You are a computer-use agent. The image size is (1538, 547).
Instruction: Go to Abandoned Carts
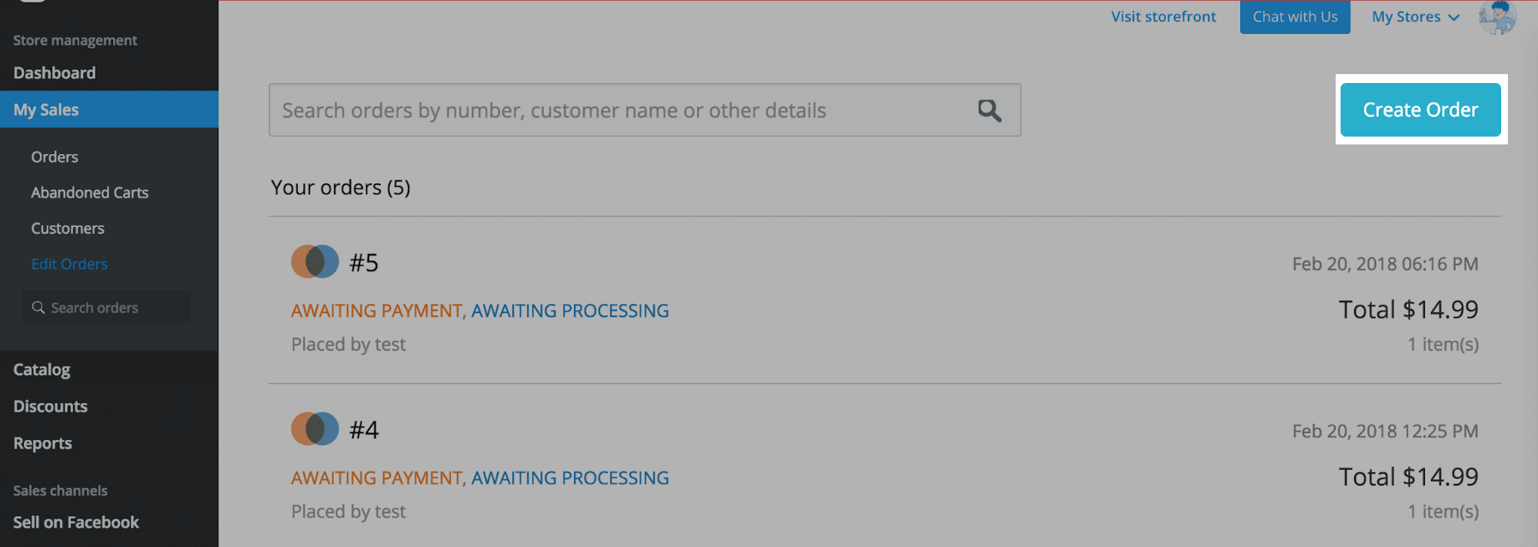click(x=89, y=193)
